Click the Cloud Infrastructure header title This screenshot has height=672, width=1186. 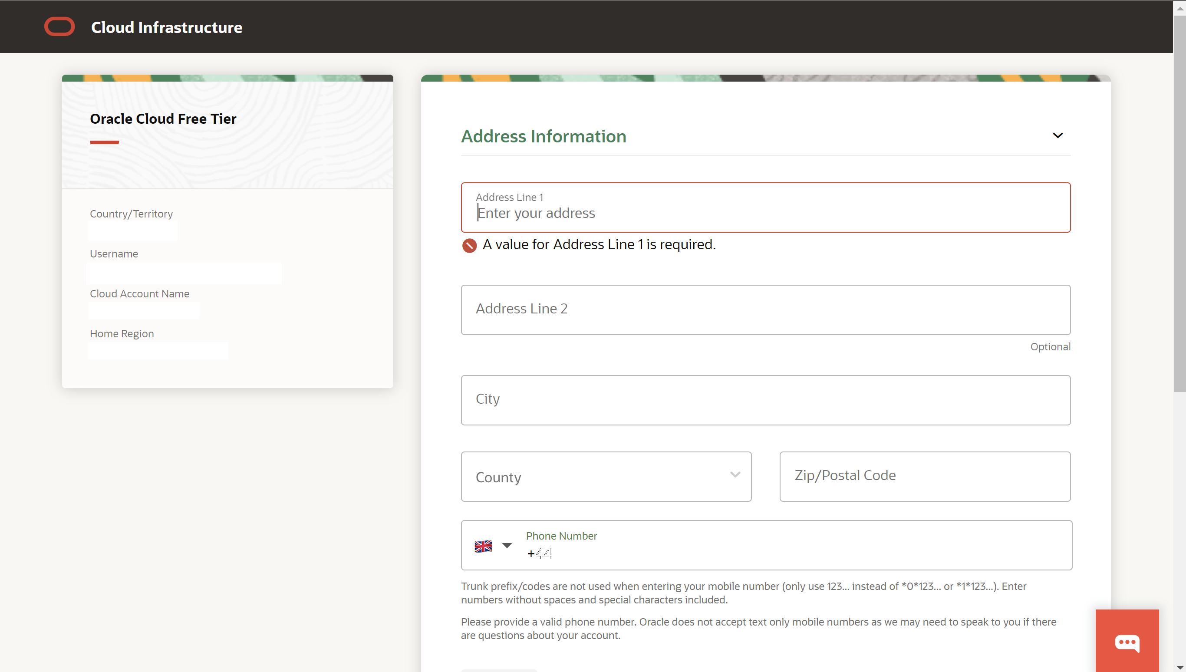(167, 27)
